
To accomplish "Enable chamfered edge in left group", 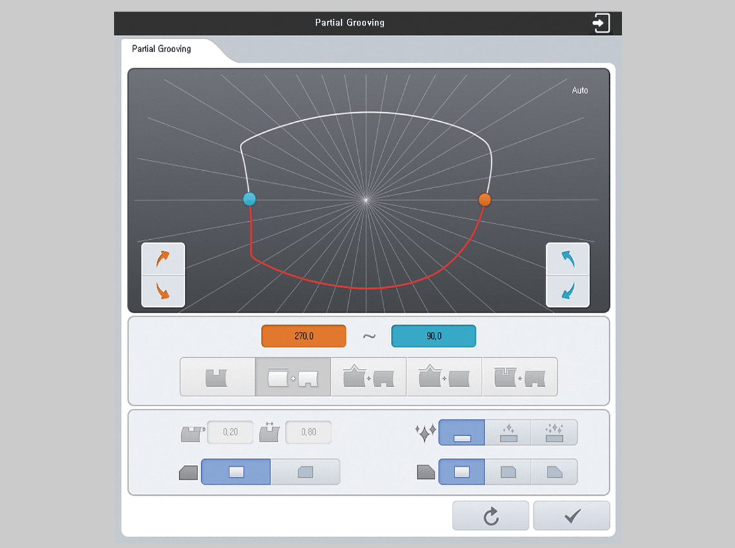I will [x=305, y=472].
